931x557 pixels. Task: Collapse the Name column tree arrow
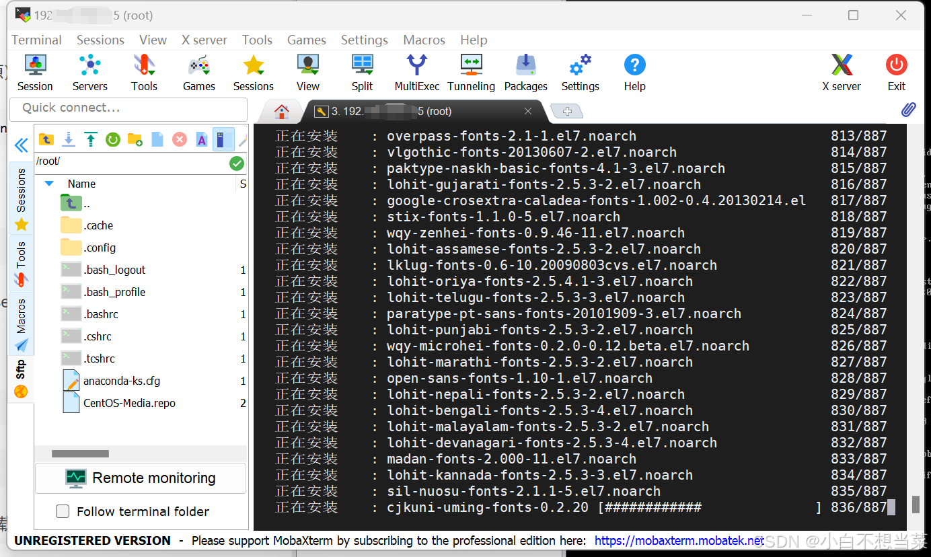(x=48, y=183)
